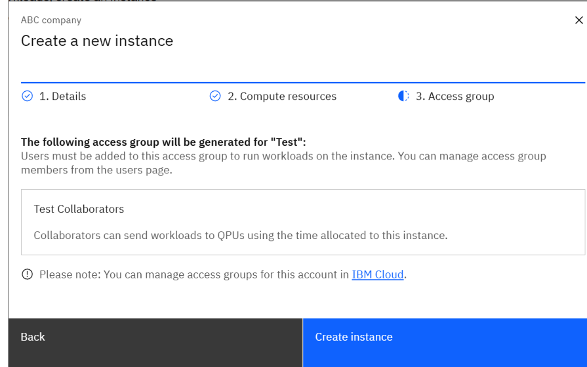Screen dimensions: 587x367
Task: Click the paragraph about adding users to group
Action: point(283,162)
